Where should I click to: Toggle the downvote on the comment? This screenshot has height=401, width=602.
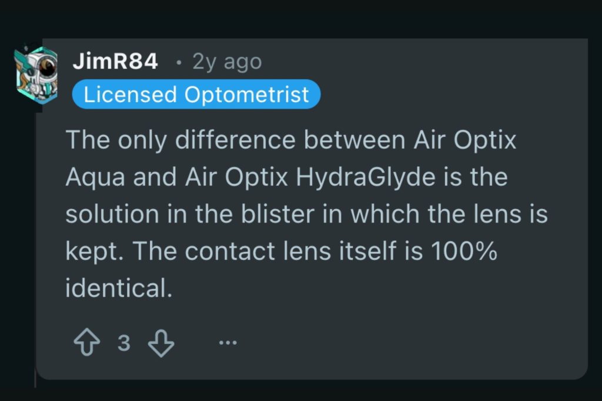pyautogui.click(x=160, y=342)
